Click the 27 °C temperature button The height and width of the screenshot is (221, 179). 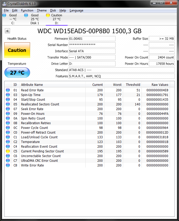point(17,73)
